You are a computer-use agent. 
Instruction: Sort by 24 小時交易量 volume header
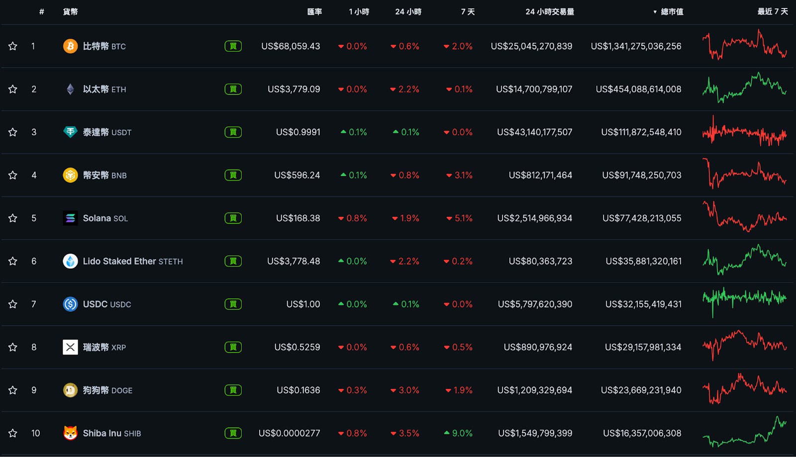(550, 12)
